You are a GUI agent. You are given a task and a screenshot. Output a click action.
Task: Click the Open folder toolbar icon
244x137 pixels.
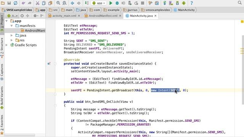(3, 3)
